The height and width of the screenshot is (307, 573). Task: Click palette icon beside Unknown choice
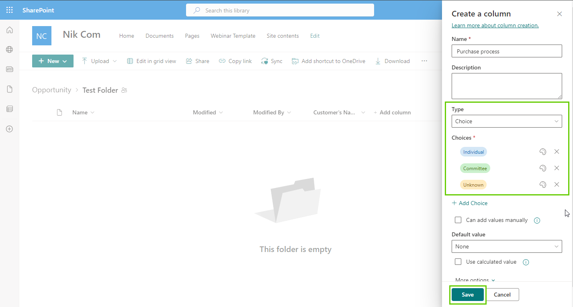542,185
